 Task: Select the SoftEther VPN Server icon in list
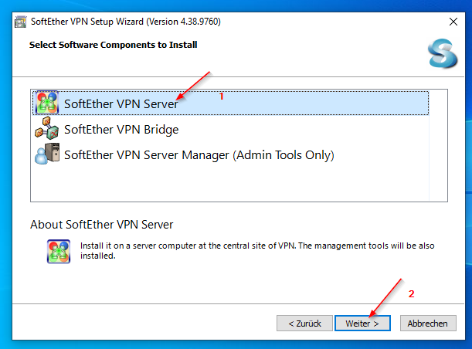(47, 103)
